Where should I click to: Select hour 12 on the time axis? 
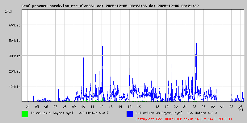102,106
